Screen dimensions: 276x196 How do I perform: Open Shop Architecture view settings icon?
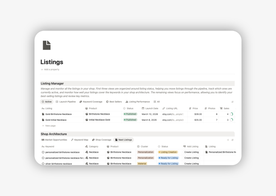coord(233,140)
